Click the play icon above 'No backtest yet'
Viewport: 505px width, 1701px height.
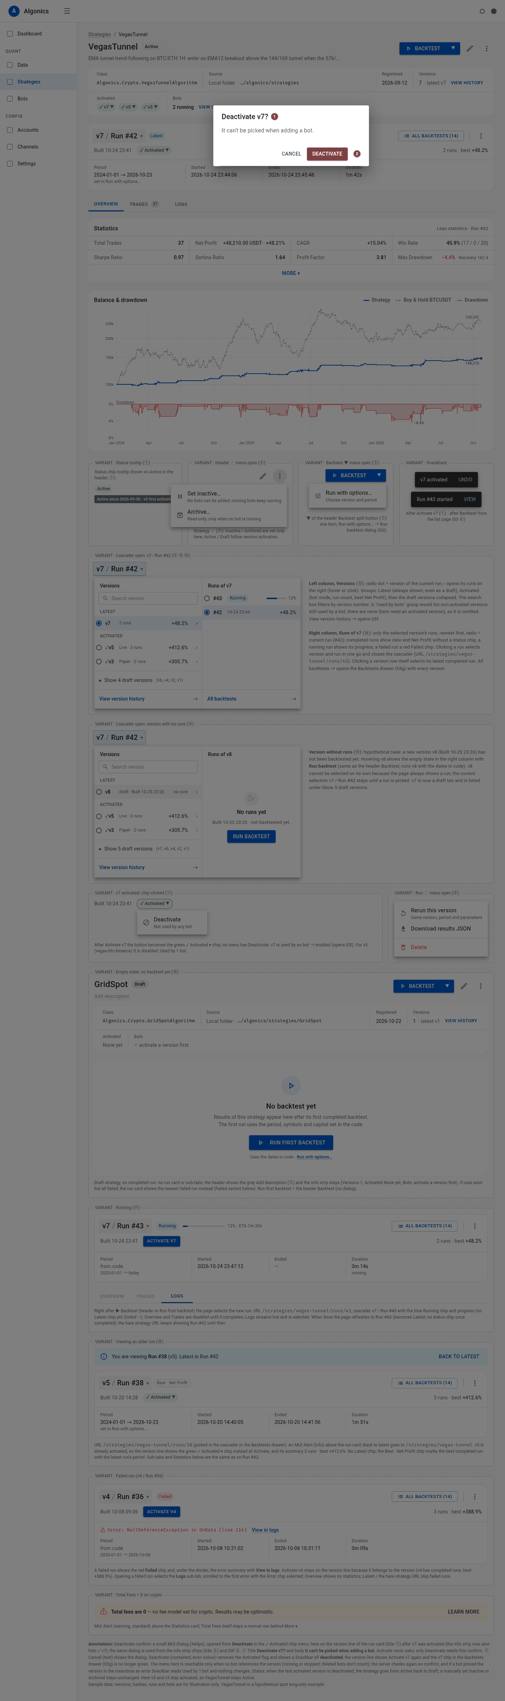[x=291, y=1086]
